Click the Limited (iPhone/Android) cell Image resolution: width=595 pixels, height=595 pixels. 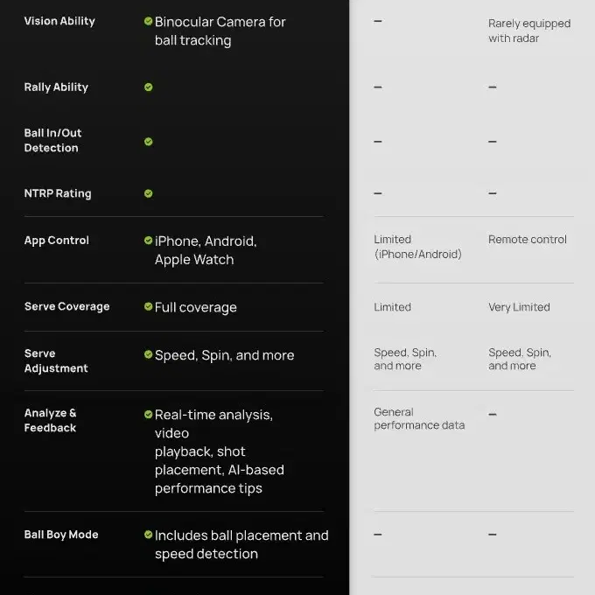417,247
